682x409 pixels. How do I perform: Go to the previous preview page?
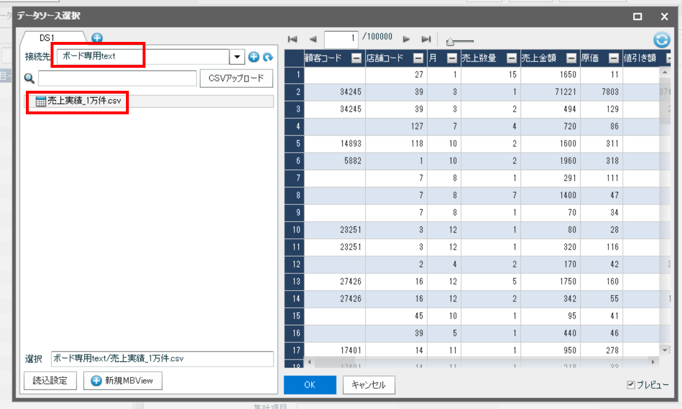click(313, 39)
